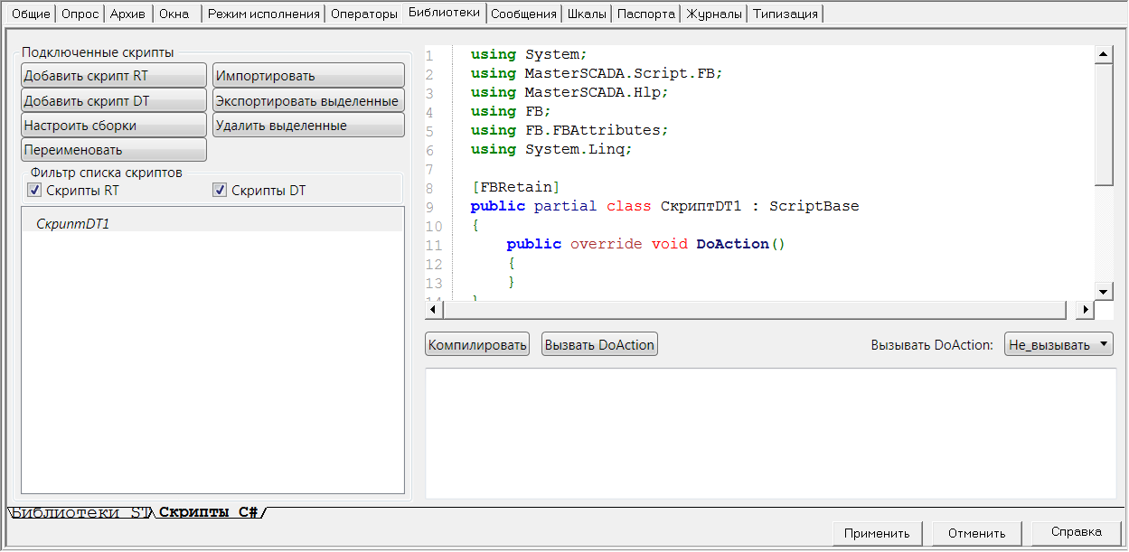Click the code editor scroll-up arrow
The image size is (1129, 552).
click(x=1104, y=54)
